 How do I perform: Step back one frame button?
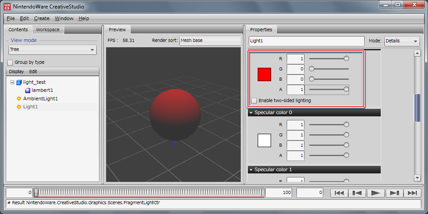tap(358, 193)
